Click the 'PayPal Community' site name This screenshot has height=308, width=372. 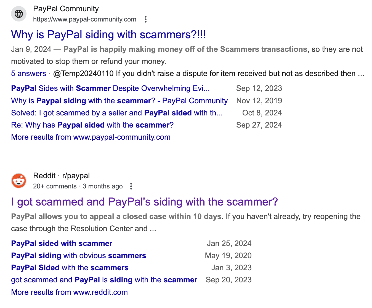click(66, 9)
